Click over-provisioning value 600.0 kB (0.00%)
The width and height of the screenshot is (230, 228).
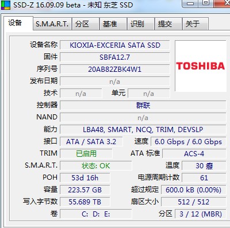click(194, 190)
